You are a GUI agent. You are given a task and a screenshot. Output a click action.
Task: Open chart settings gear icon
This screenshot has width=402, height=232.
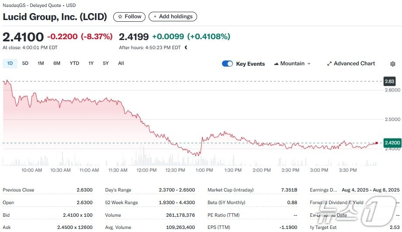coord(392,64)
